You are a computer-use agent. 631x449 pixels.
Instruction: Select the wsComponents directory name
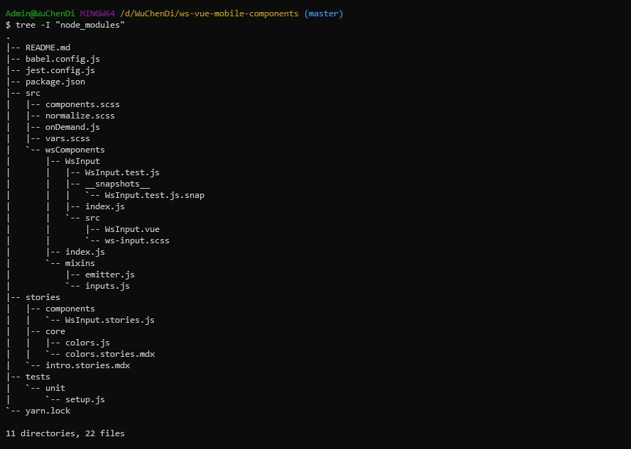pos(75,150)
